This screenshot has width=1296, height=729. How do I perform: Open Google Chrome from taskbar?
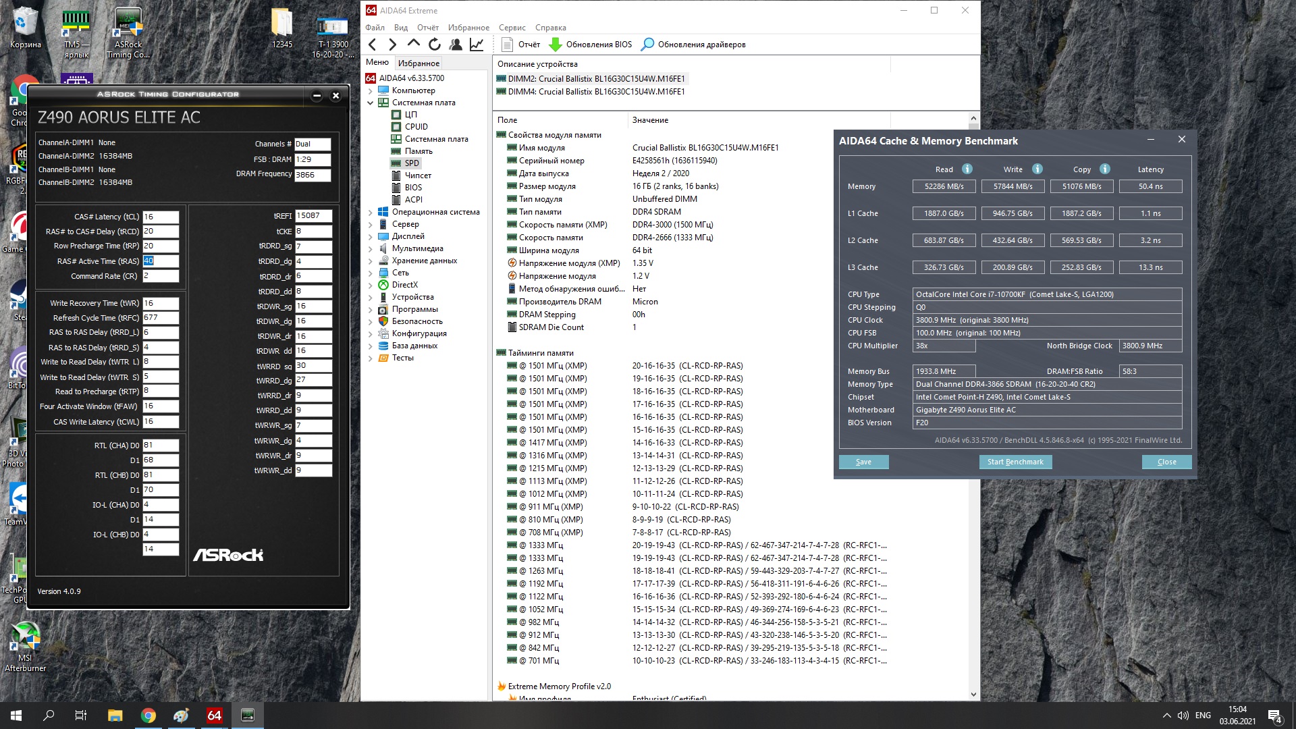[148, 715]
